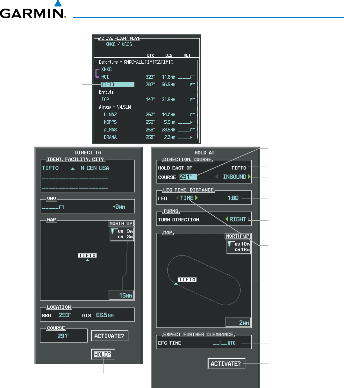Click the Departure KMKC-ALL.TIFTO2.TIFTO header
This screenshot has height=388, width=344.
click(x=136, y=62)
